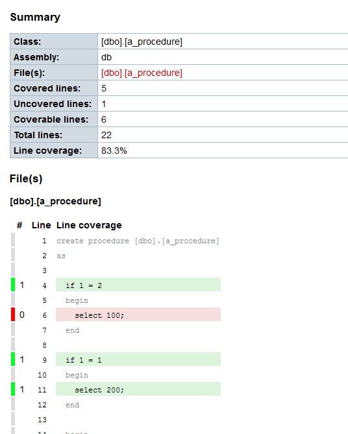Click the green coverage marker on line 11
This screenshot has width=348, height=434.
point(13,389)
